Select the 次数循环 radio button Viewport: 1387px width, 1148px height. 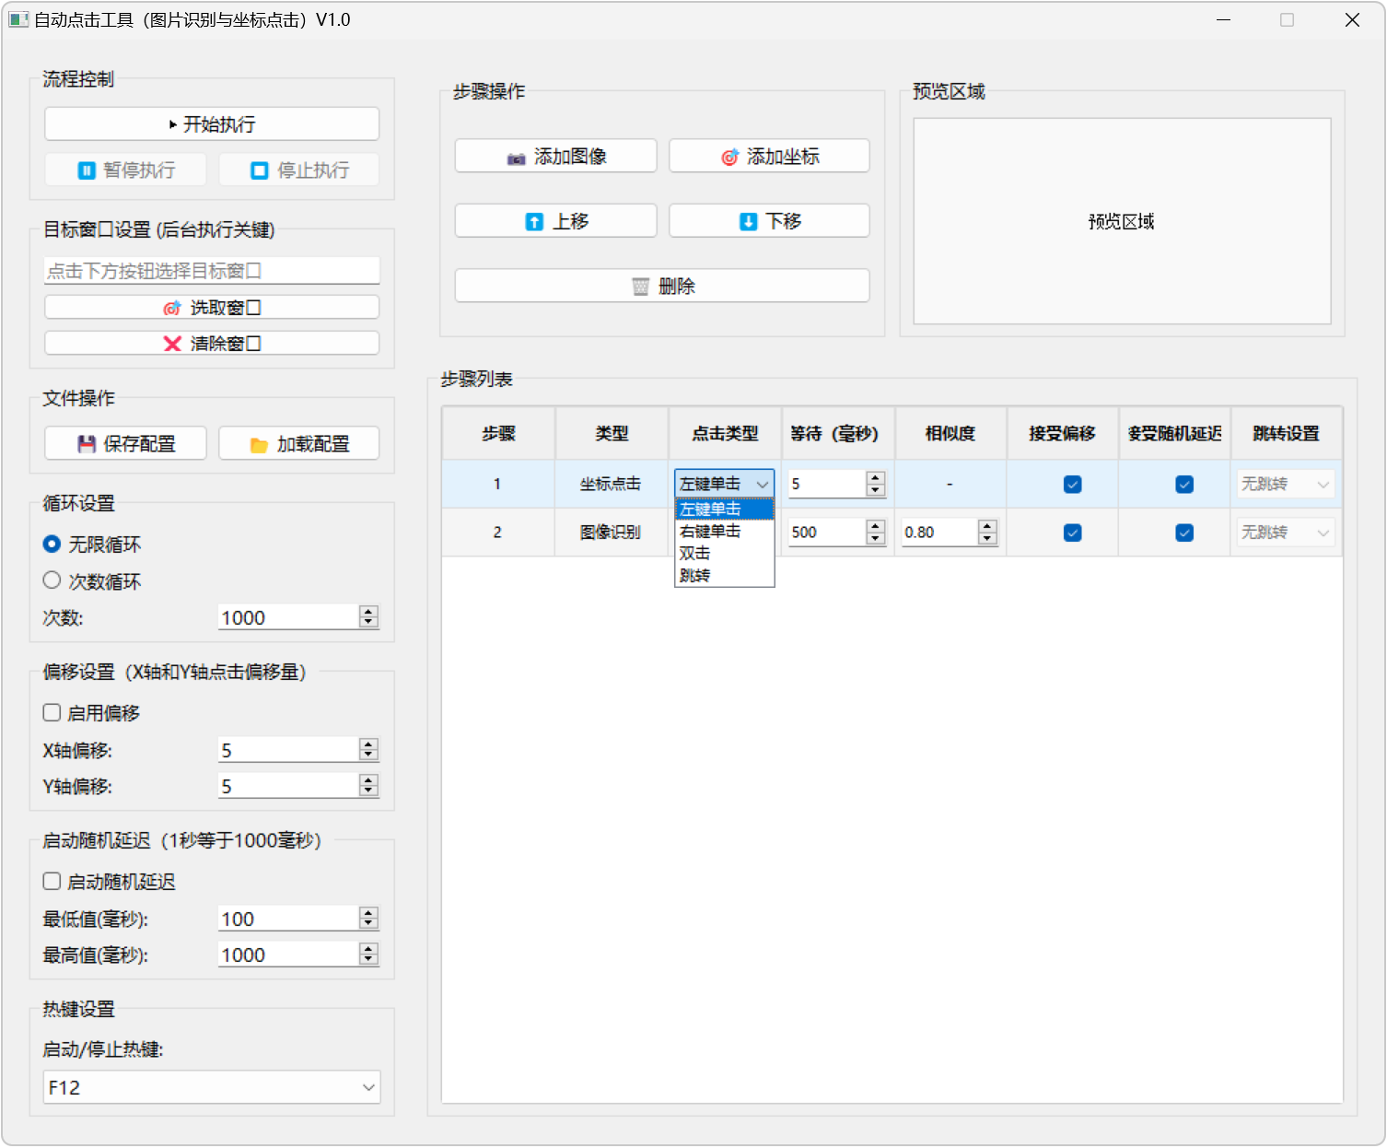tap(52, 580)
